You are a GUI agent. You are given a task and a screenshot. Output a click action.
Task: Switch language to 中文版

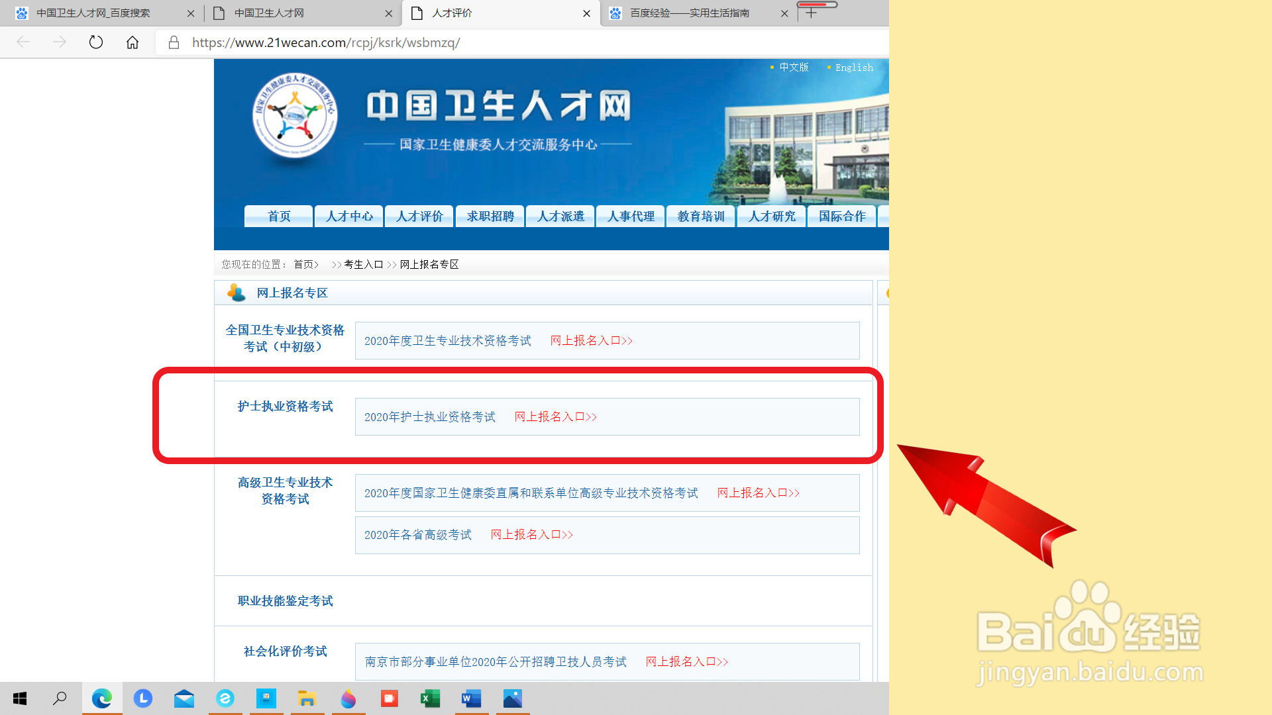coord(794,68)
